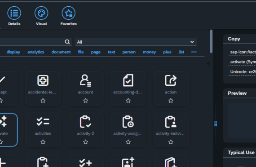Click the splitter grip handle
256x167 pixels.
216,124
